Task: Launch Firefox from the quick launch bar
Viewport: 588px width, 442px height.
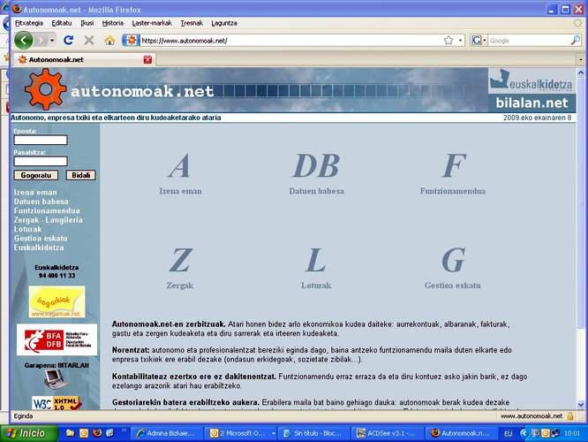Action: pos(97,433)
